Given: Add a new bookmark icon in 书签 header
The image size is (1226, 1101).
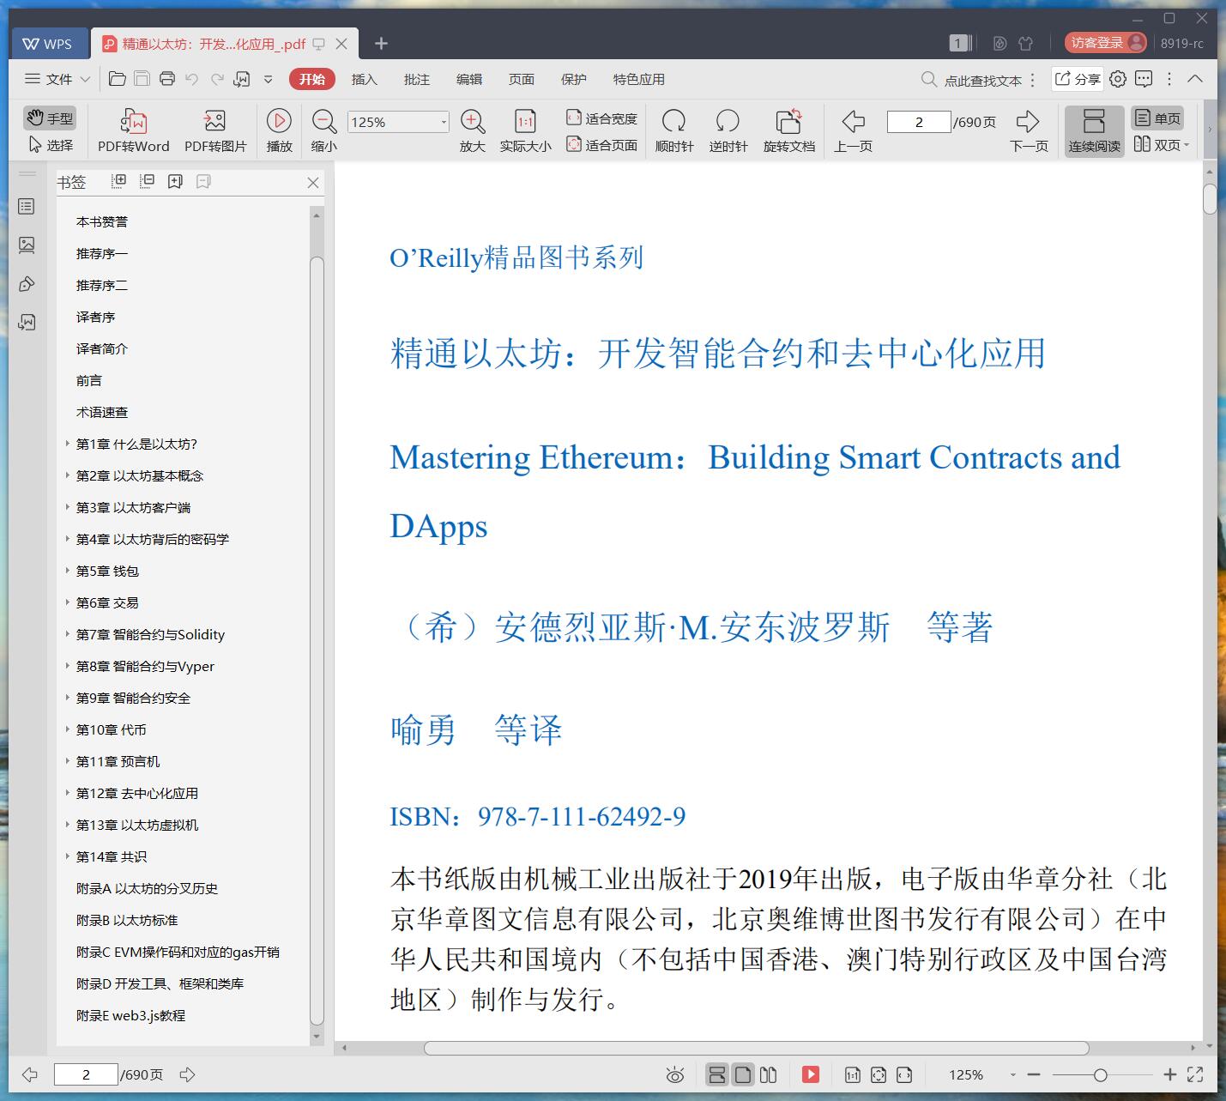Looking at the screenshot, I should coord(175,181).
